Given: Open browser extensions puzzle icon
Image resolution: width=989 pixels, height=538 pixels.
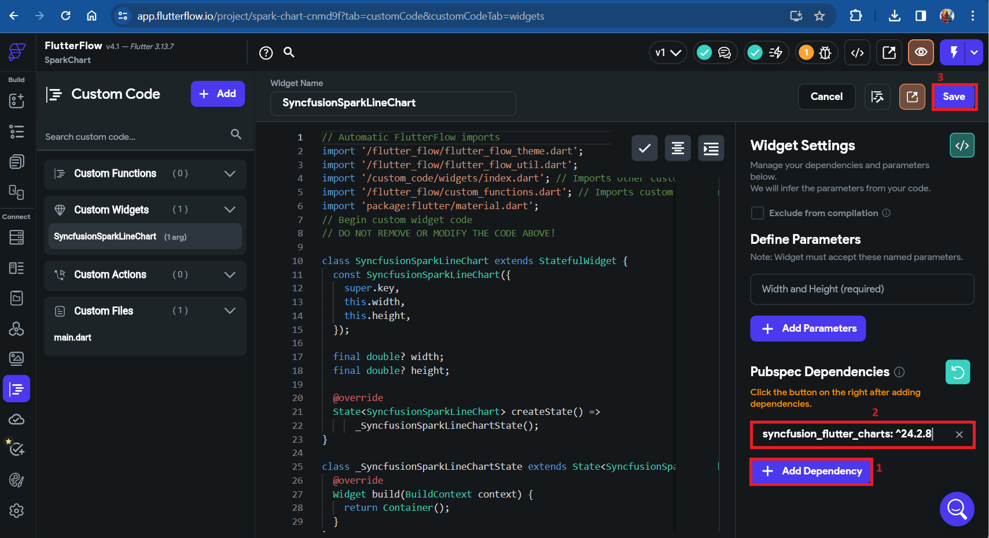Looking at the screenshot, I should tap(855, 16).
